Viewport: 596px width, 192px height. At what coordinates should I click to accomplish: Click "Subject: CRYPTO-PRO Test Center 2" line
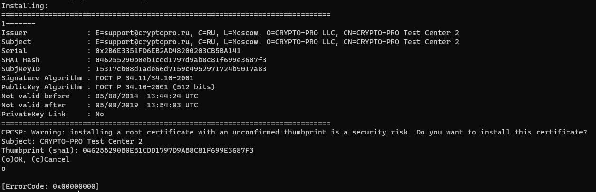71,141
